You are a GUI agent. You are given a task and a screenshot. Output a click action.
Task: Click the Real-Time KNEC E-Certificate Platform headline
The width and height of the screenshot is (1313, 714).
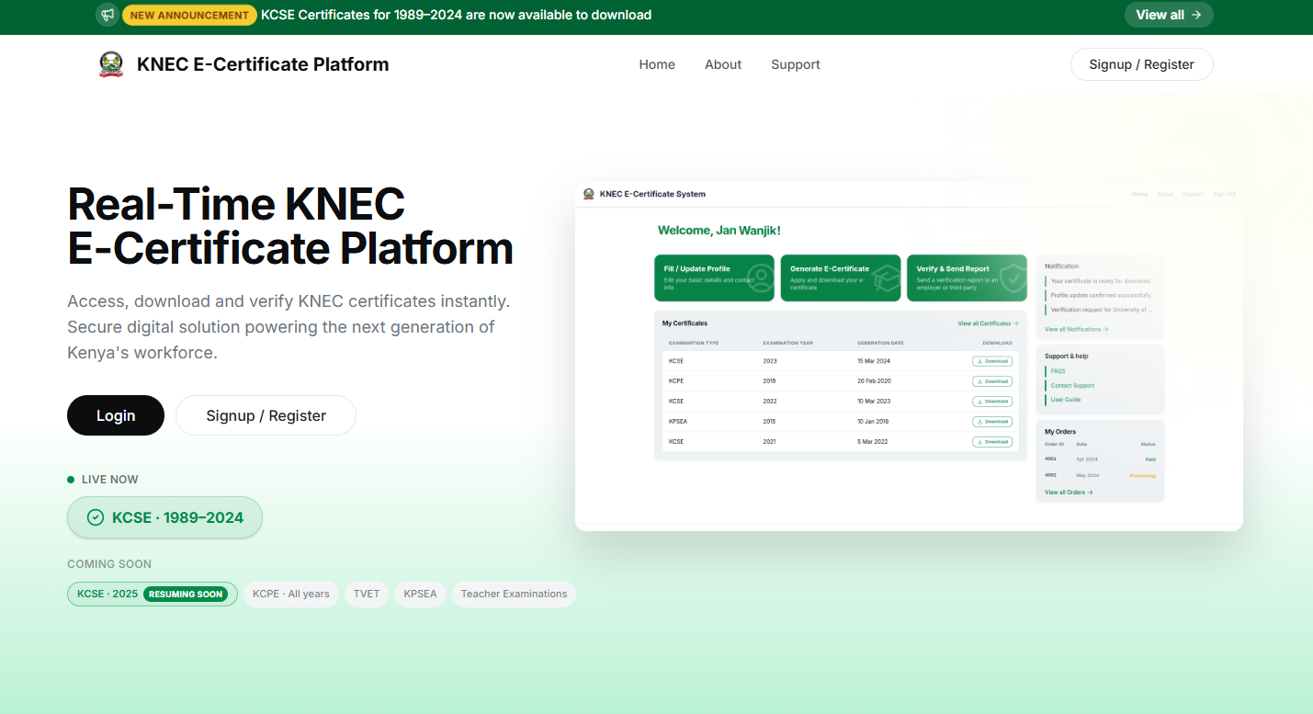pyautogui.click(x=290, y=226)
